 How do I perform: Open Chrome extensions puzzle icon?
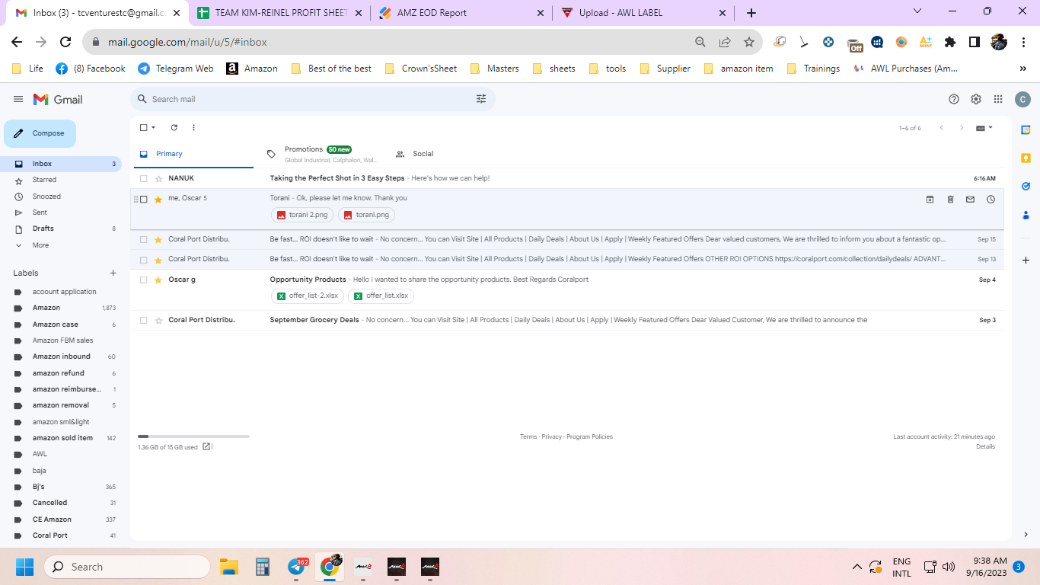click(x=950, y=42)
